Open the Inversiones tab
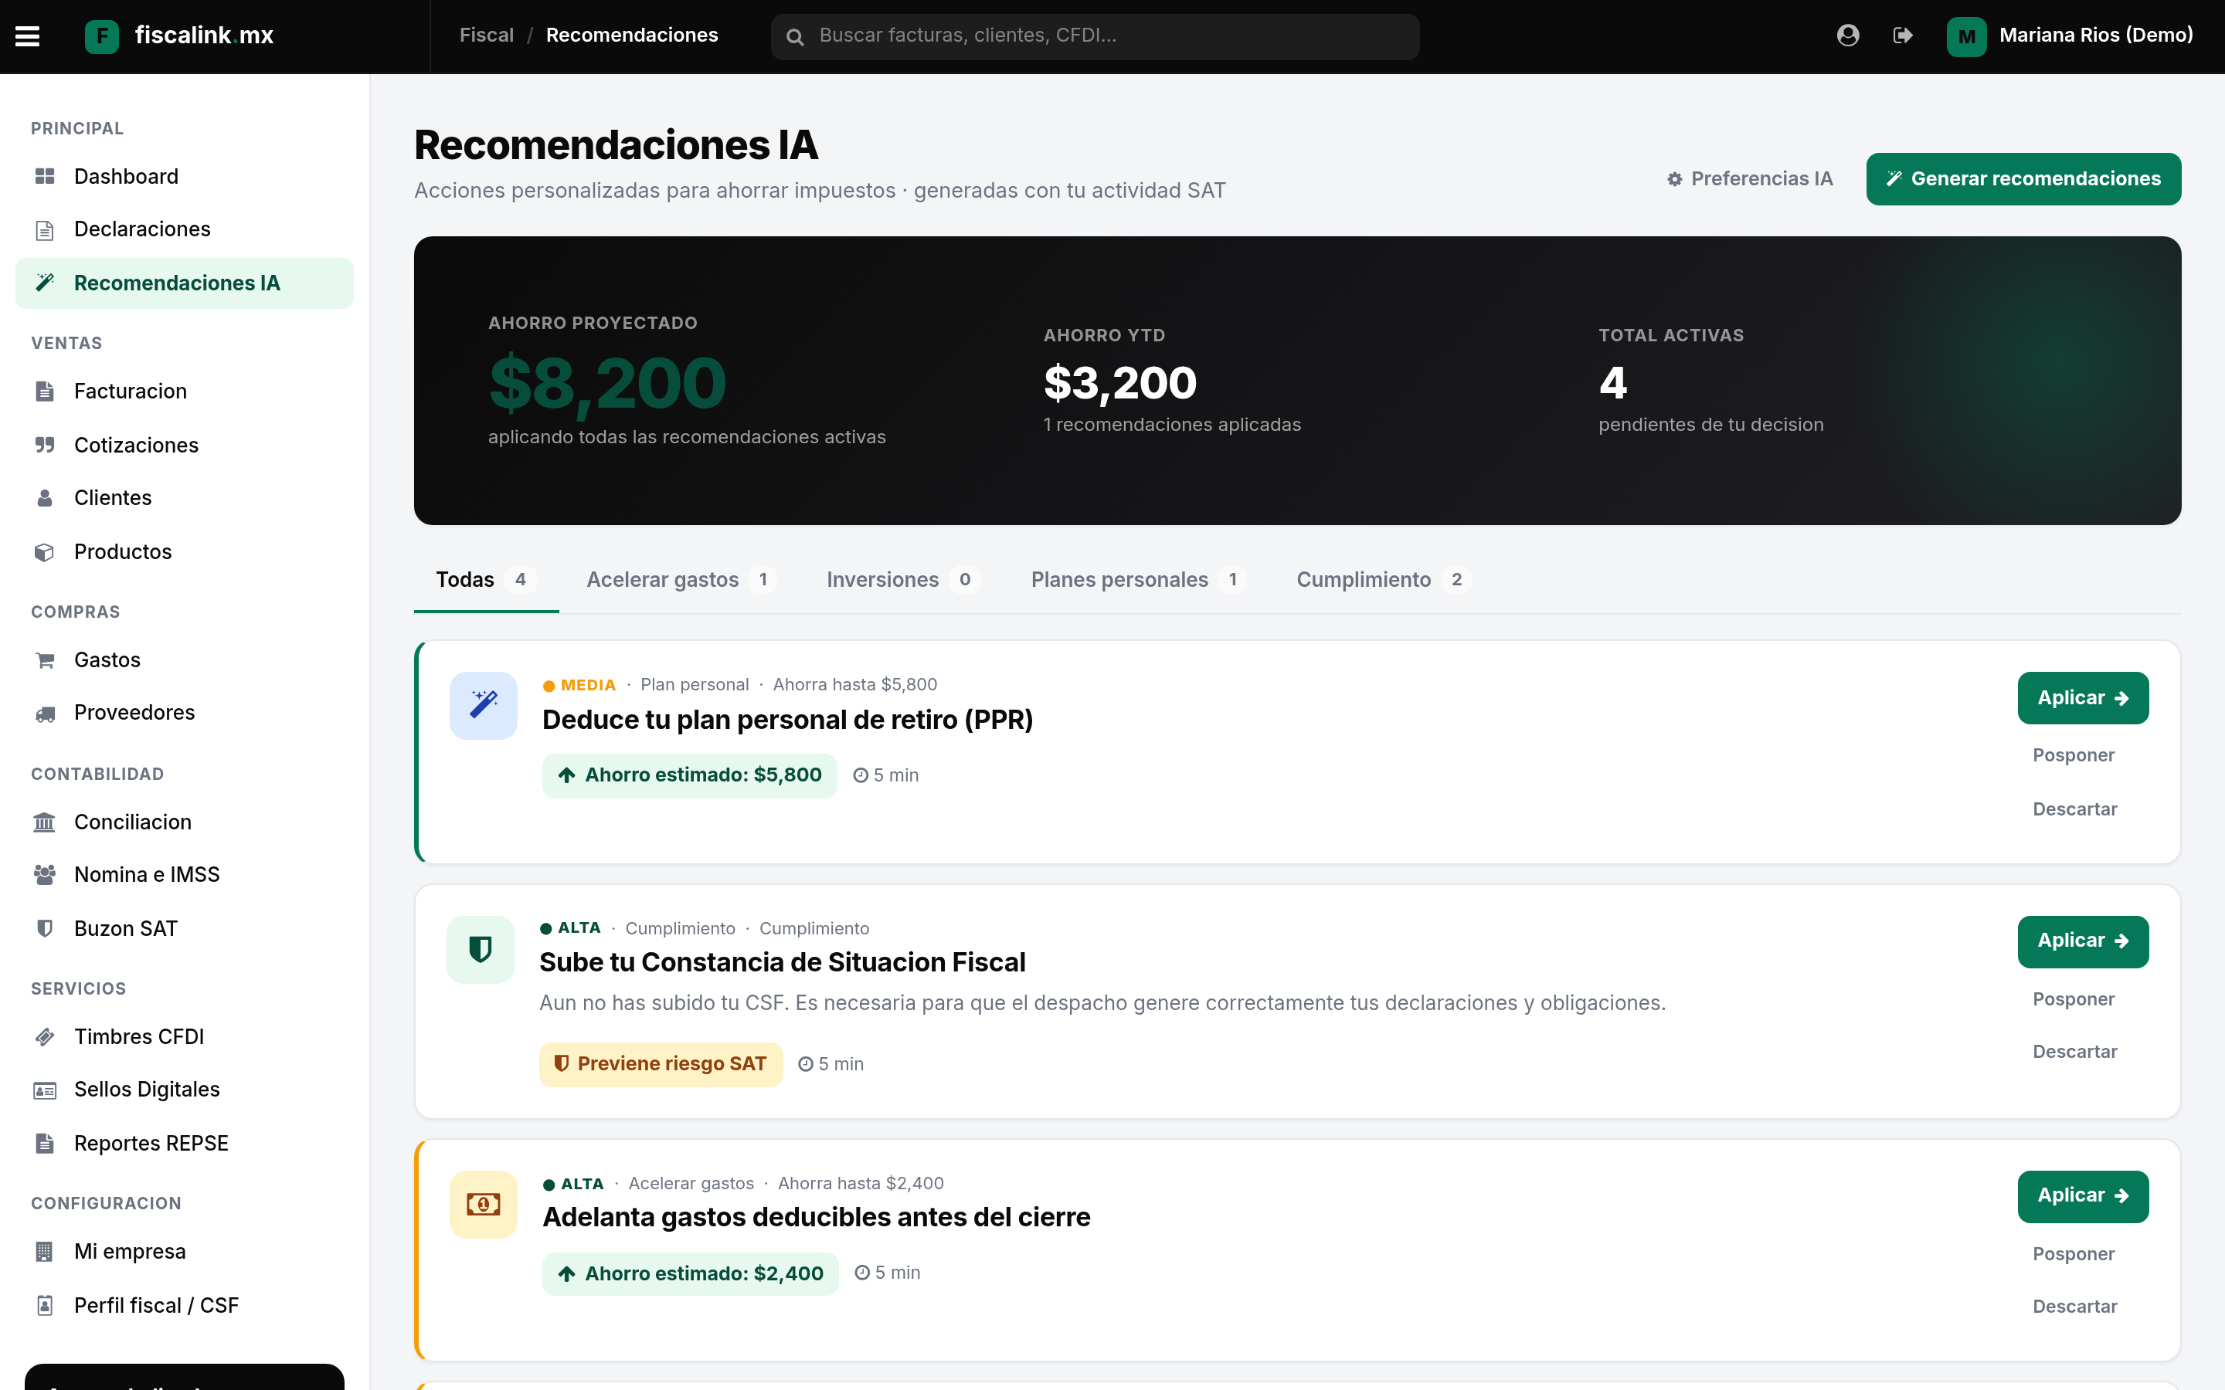The height and width of the screenshot is (1390, 2225). [x=903, y=580]
